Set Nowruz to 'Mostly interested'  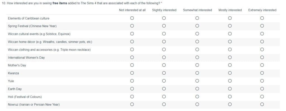coord(230,104)
